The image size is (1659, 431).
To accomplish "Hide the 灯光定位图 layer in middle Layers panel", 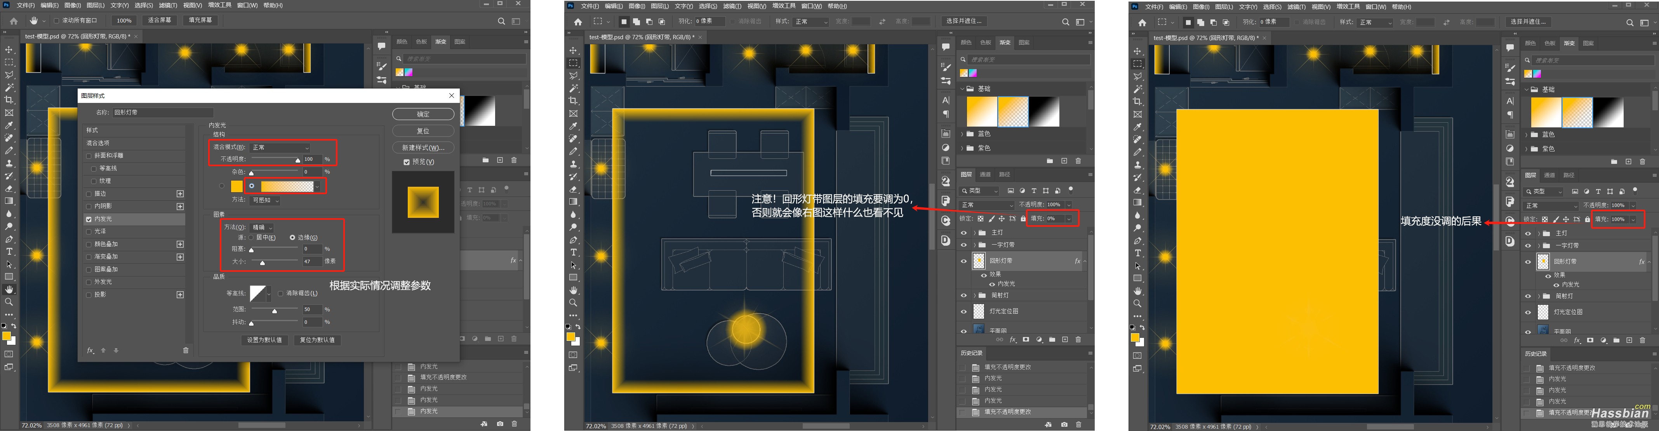I will [x=963, y=311].
